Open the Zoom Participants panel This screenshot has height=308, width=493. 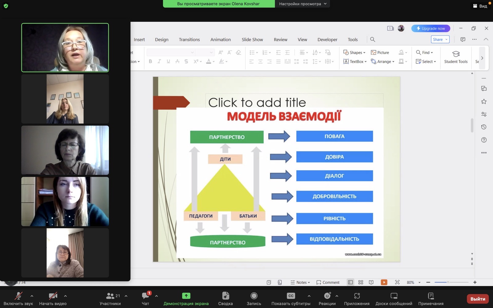[x=110, y=296]
